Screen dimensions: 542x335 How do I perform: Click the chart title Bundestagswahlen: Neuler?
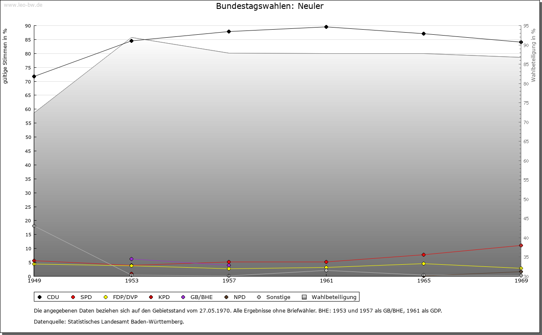coord(270,6)
